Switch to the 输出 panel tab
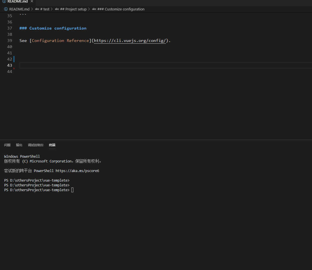The height and width of the screenshot is (270, 312). [x=19, y=145]
